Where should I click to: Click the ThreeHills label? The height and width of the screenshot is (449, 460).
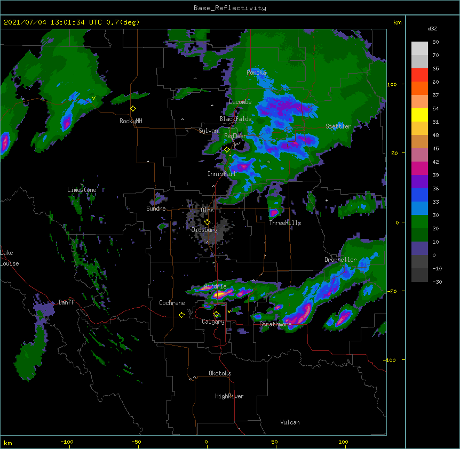[x=285, y=223]
